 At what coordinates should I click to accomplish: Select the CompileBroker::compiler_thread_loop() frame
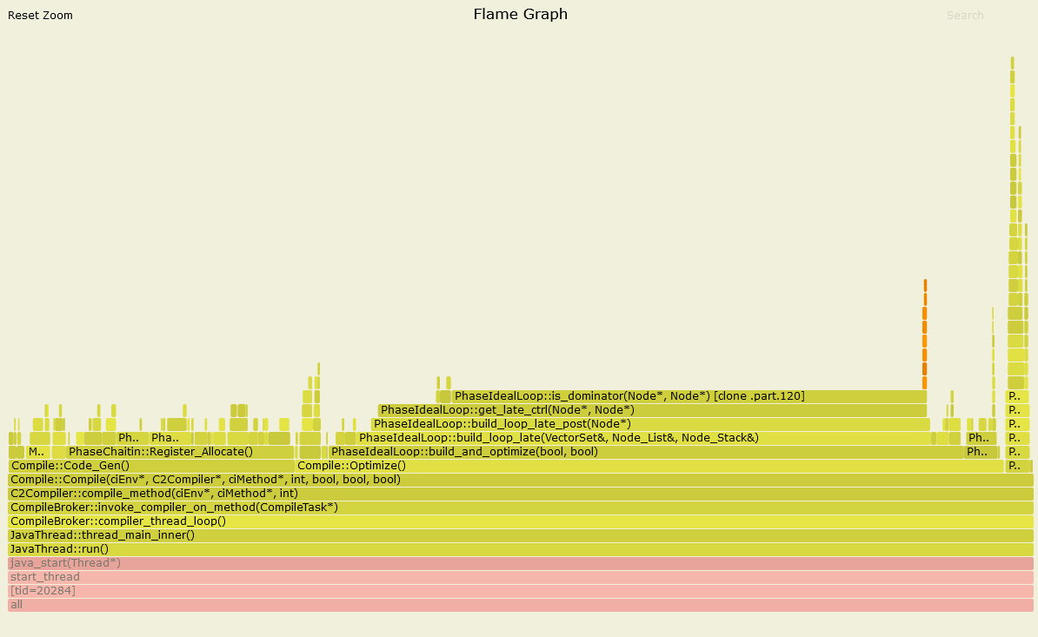[520, 521]
